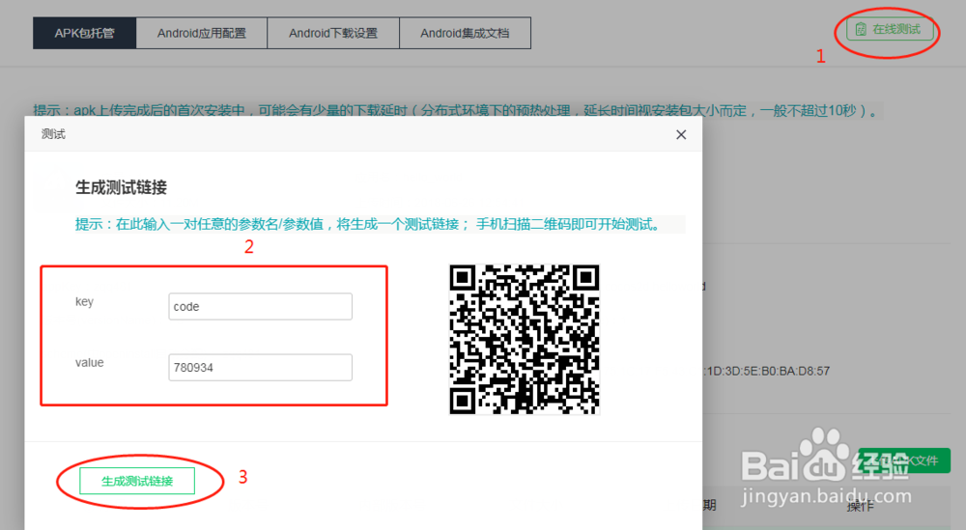Click the QR code image
Screen dimensions: 966x530
click(525, 339)
